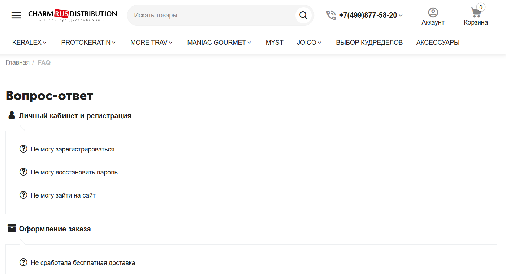Click question icon beside 'Не сработала бесплатная доставка'
Image resolution: width=506 pixels, height=274 pixels.
(23, 262)
